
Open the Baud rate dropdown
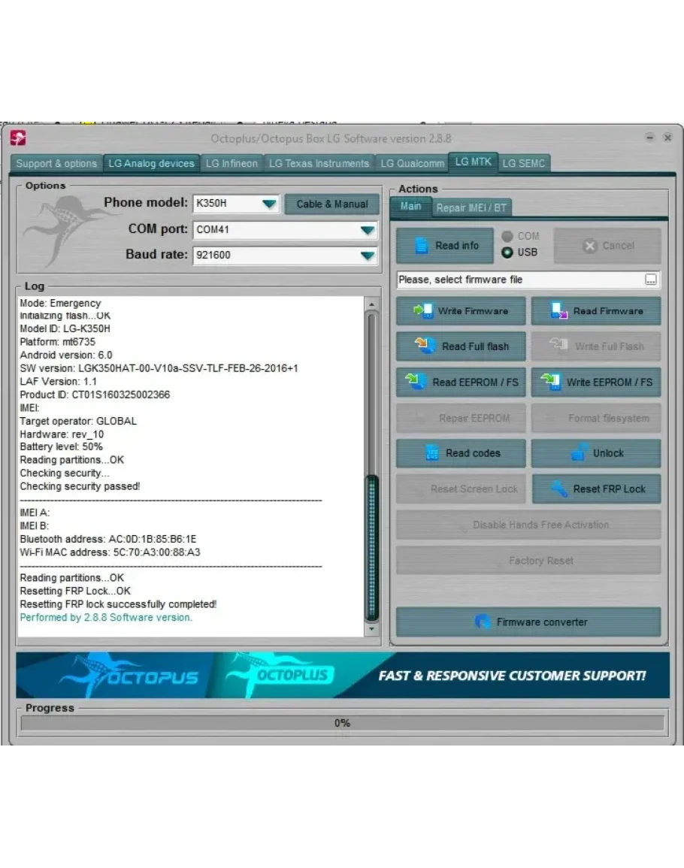(x=367, y=256)
